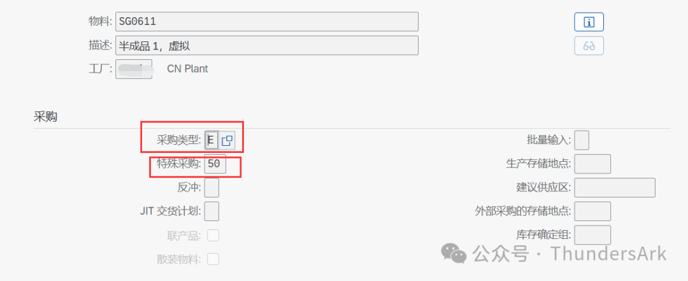Click the 工厂 plant code field
688x281 pixels.
pos(134,68)
